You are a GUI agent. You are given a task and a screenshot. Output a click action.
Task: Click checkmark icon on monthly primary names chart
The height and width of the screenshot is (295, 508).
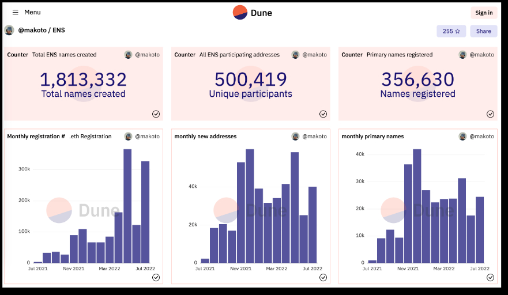[x=490, y=278]
